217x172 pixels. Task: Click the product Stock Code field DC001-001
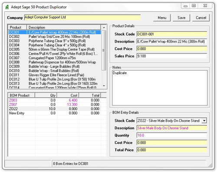[172, 34]
